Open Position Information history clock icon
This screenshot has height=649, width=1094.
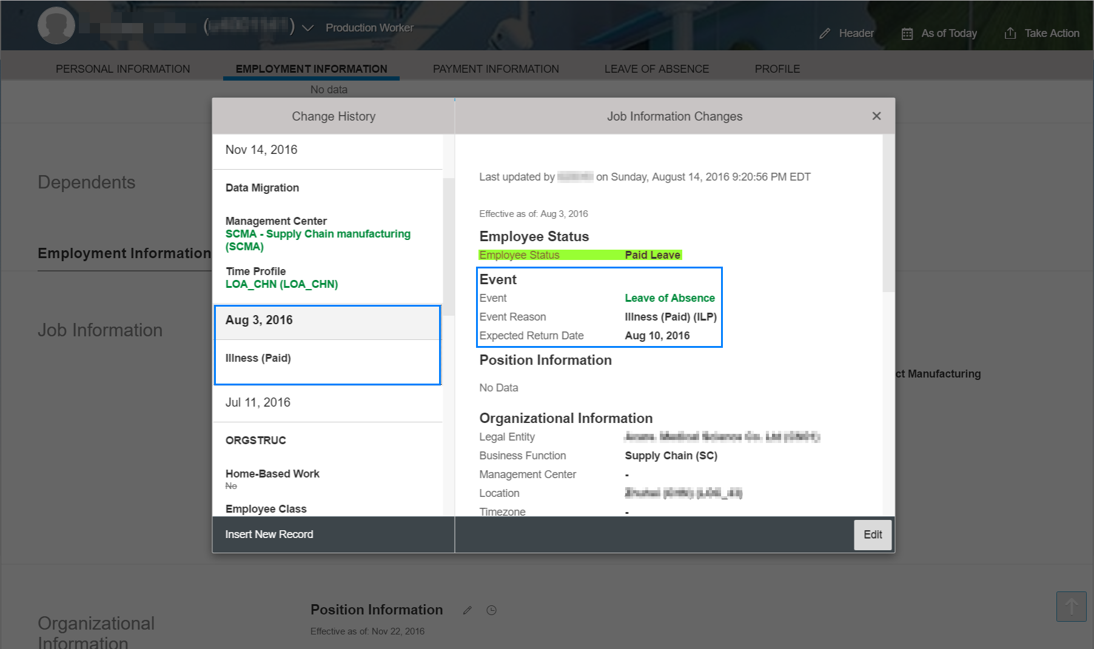click(492, 610)
